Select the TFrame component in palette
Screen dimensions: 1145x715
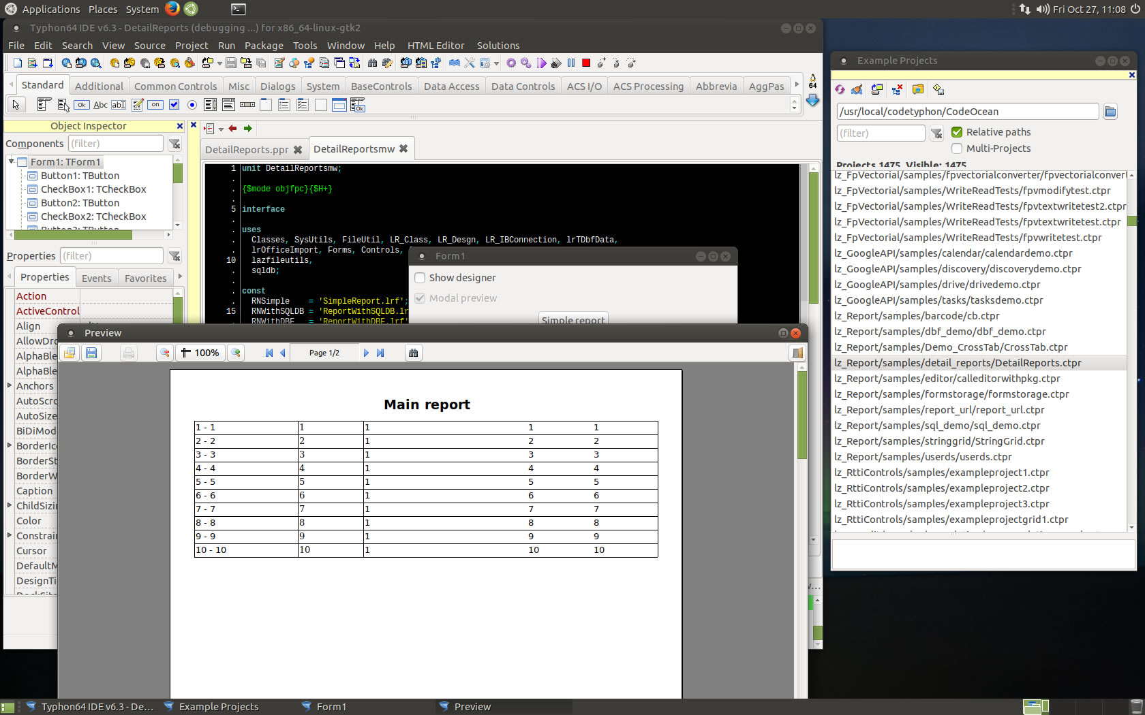pos(339,105)
